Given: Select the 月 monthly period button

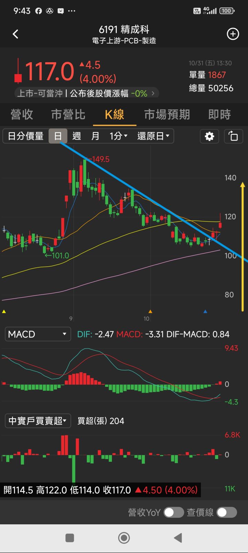Looking at the screenshot, I should 95,136.
